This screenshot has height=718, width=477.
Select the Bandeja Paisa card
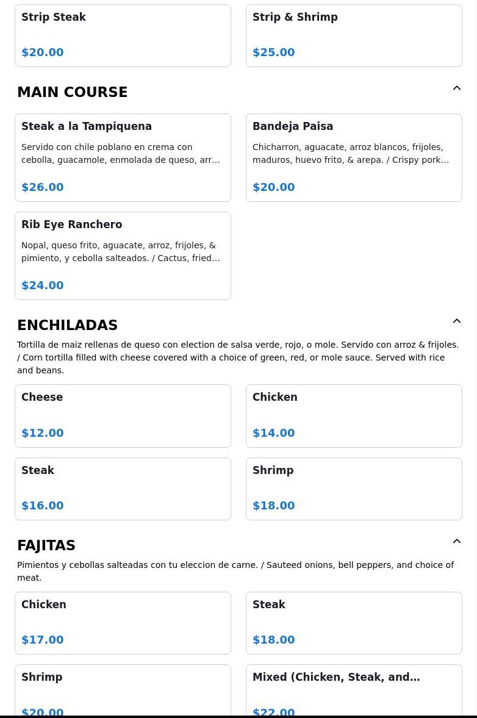[354, 157]
